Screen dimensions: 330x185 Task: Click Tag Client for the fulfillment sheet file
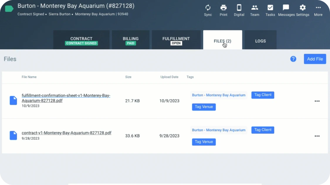click(263, 95)
